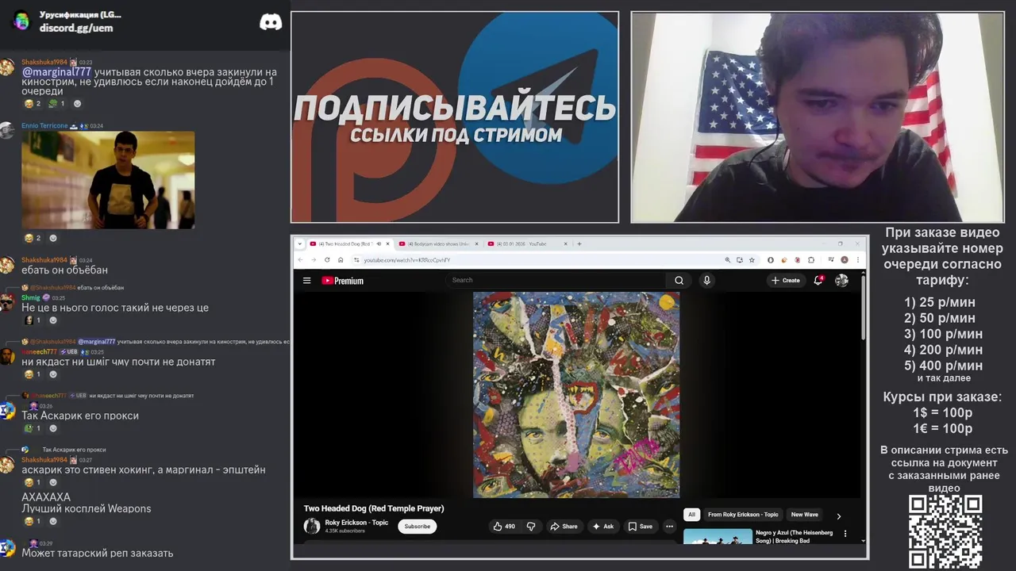The height and width of the screenshot is (571, 1016).
Task: Open the YouTube account avatar menu
Action: pyautogui.click(x=841, y=280)
